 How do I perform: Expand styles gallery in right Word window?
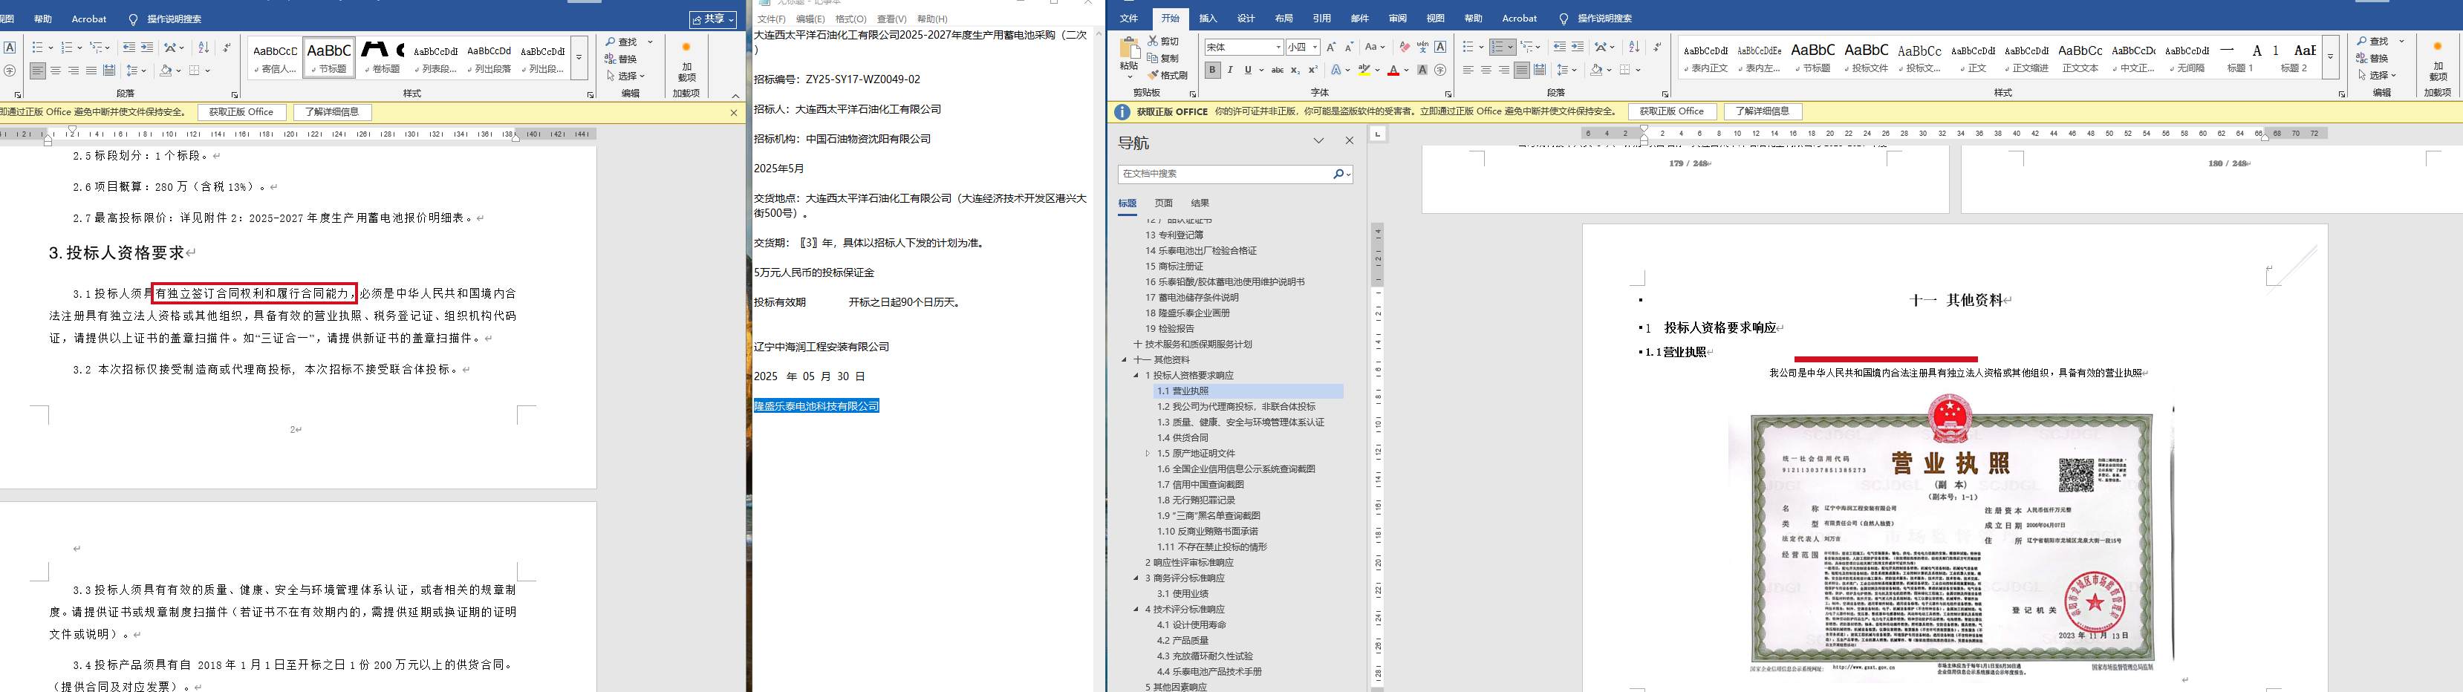point(2330,57)
